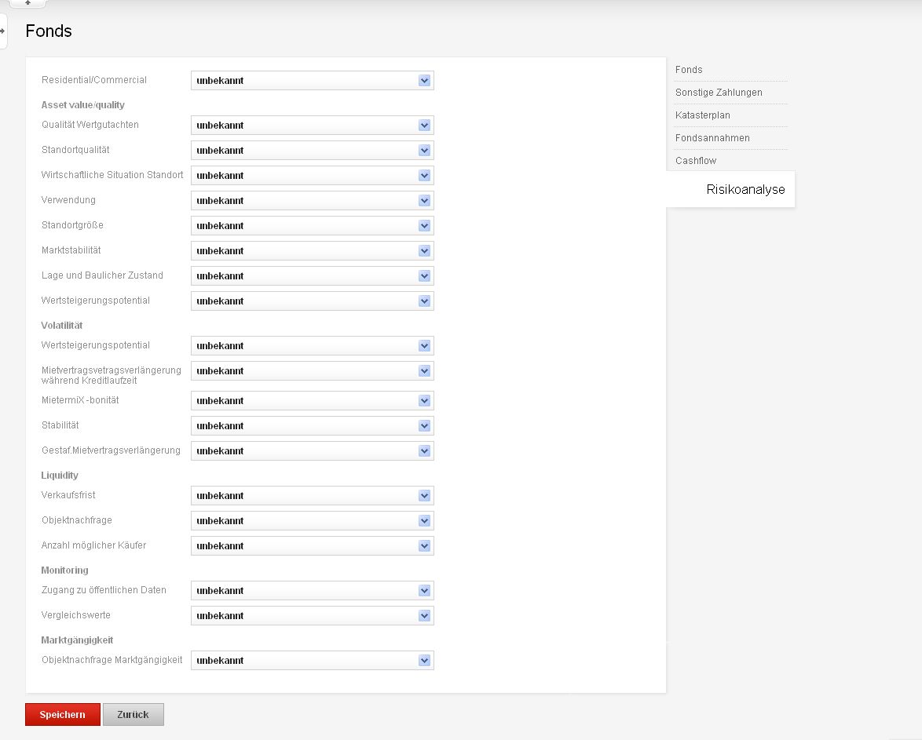
Task: Open Mietvertragsverlängerung während Kreditlaufzeit dropdown
Action: 313,371
